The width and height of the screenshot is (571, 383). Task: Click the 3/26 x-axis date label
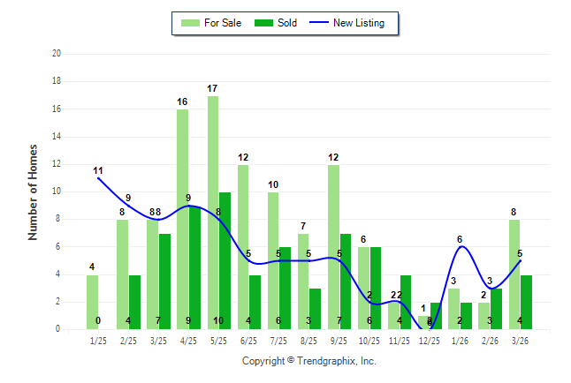pos(520,340)
